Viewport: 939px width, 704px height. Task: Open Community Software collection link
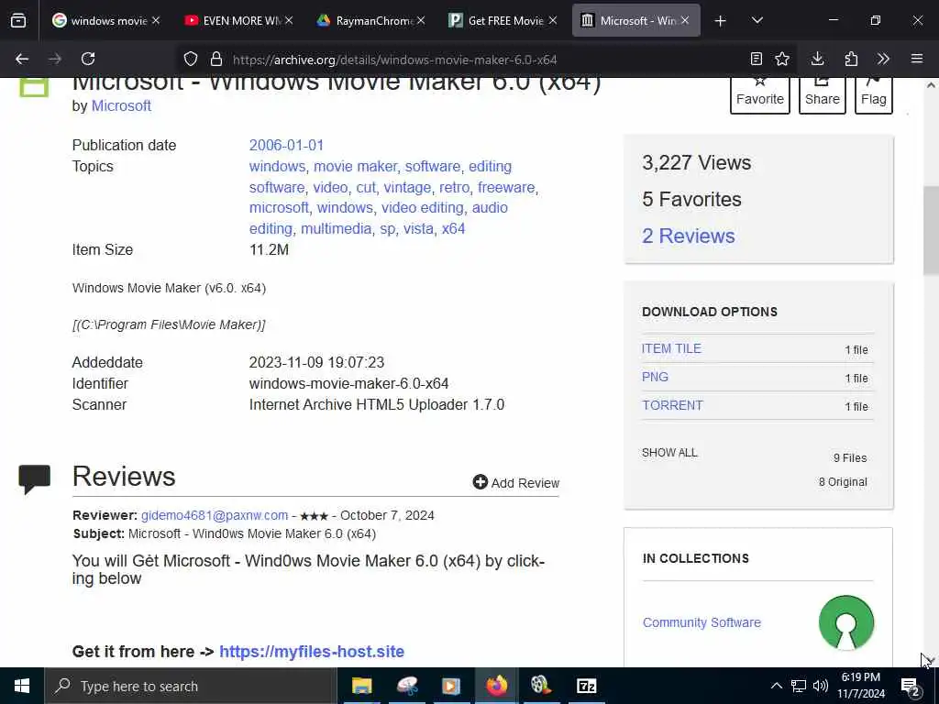click(x=701, y=622)
